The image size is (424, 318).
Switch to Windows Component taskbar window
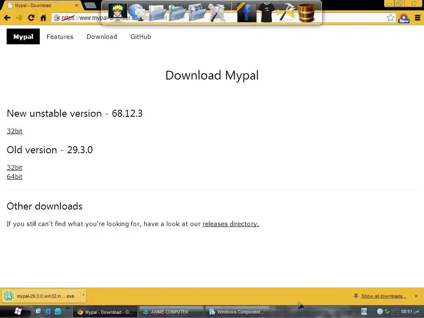click(237, 312)
